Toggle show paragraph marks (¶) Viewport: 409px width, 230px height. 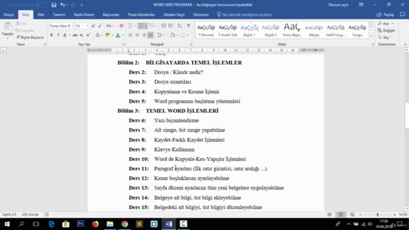(x=189, y=26)
